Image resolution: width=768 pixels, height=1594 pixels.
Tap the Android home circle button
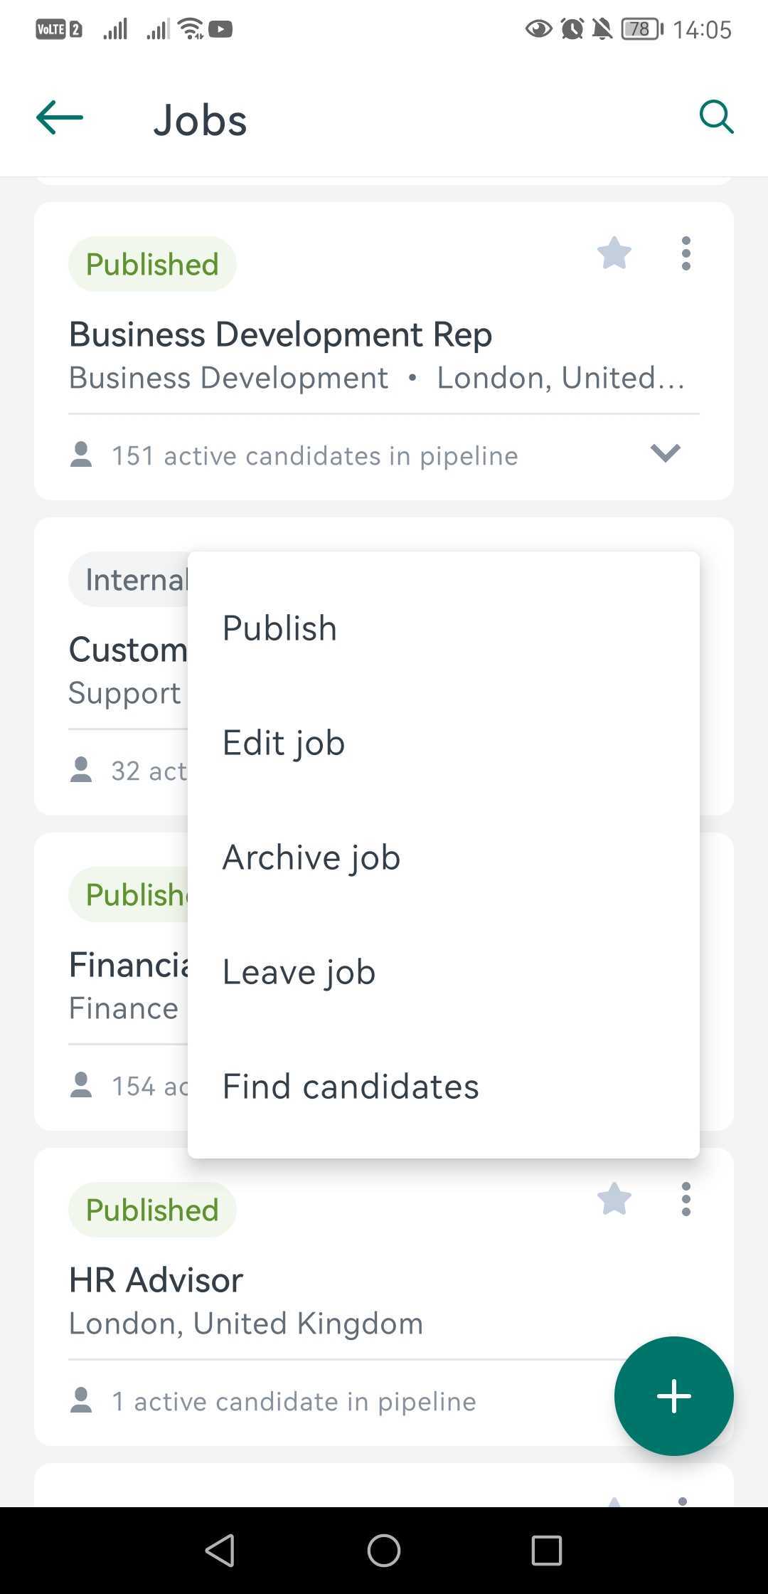pyautogui.click(x=384, y=1550)
